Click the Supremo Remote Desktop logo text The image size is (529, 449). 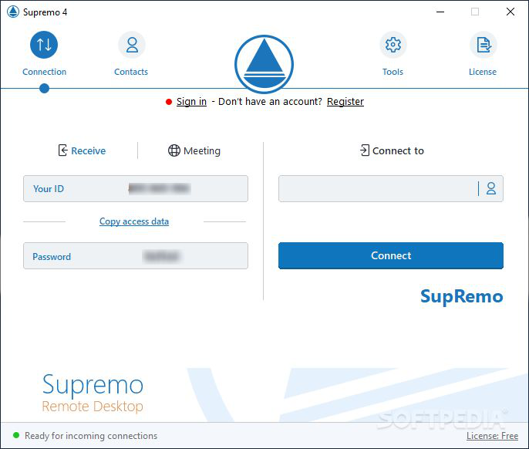(x=93, y=393)
